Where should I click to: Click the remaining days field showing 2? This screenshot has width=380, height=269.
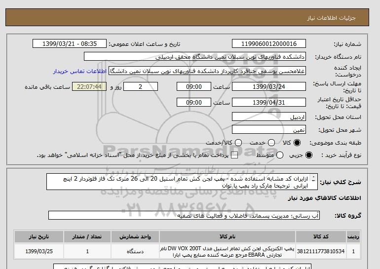(141, 86)
